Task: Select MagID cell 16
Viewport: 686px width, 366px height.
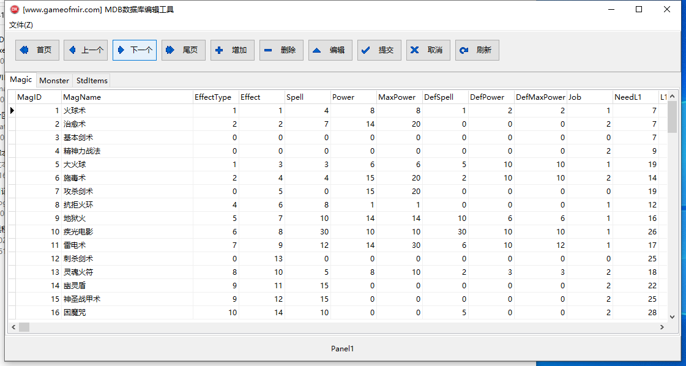Action: point(39,313)
